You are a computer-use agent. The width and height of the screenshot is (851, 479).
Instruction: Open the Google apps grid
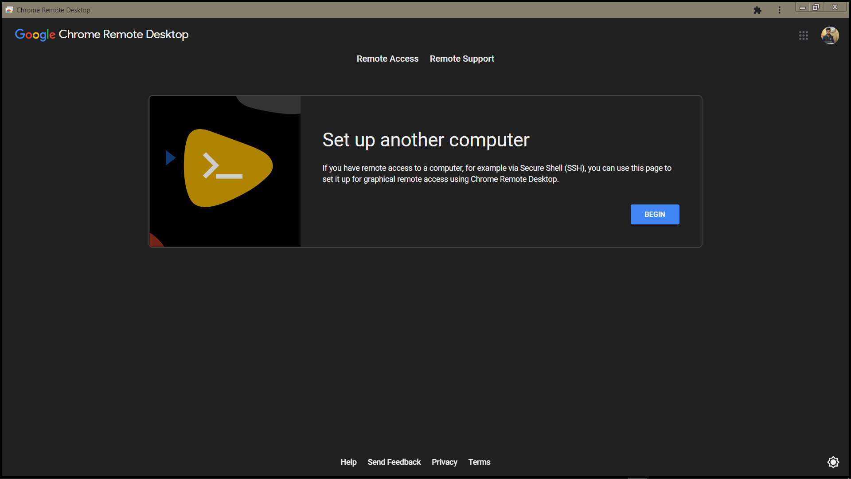[x=803, y=35]
